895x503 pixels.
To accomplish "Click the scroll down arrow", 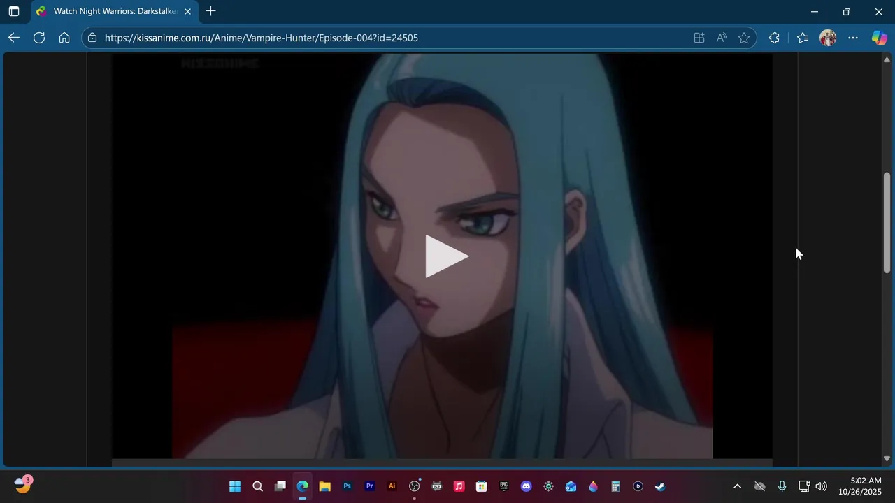I will click(887, 459).
